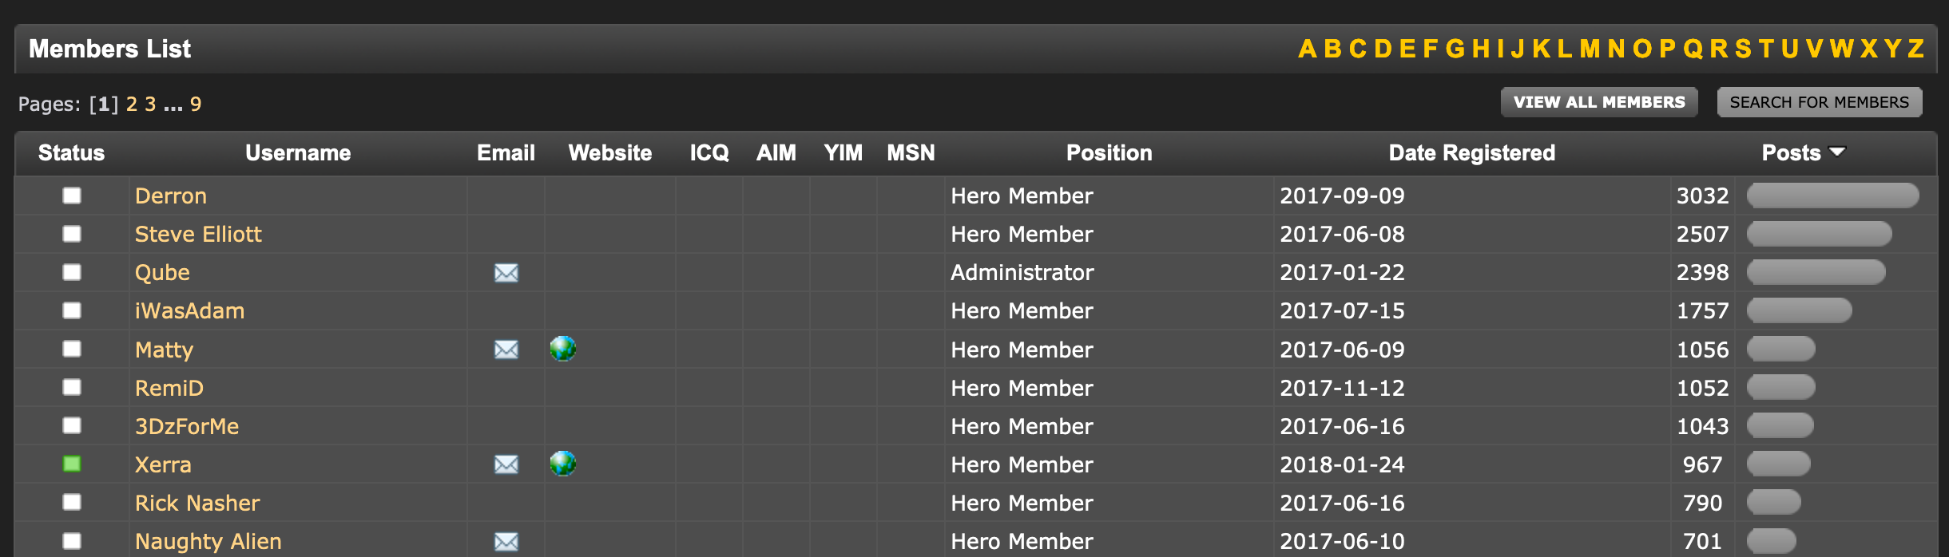This screenshot has width=1949, height=557.
Task: Open Matty's website globe icon
Action: coord(563,349)
